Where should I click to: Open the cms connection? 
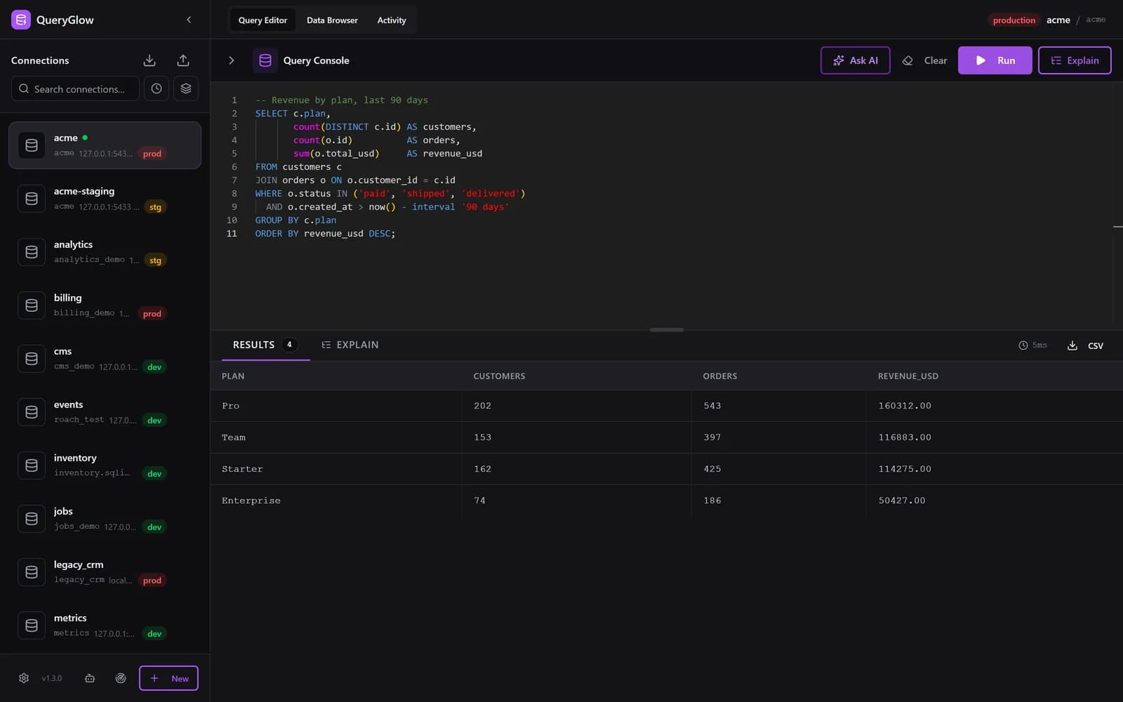(105, 359)
